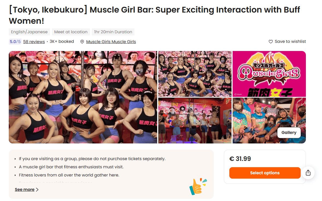Open the Muscle Girls logo image

tap(269, 74)
